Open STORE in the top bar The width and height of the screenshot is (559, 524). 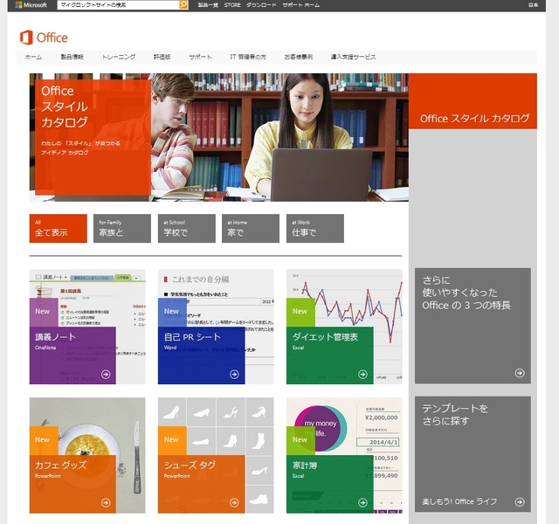point(232,5)
